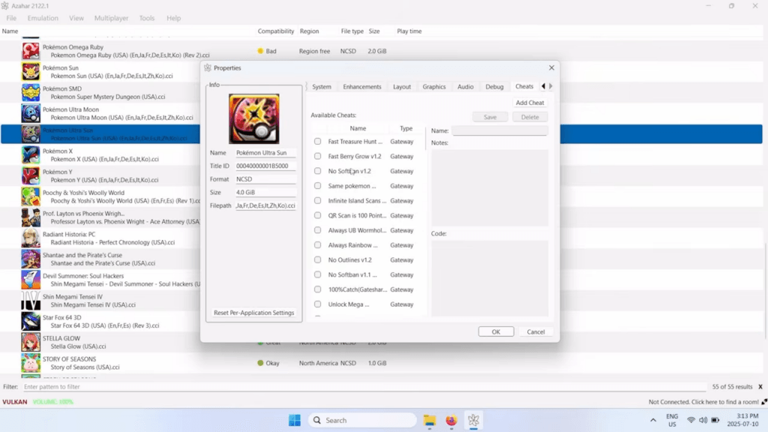This screenshot has height=432, width=768.
Task: Click the battery status tray icon
Action: [x=715, y=420]
